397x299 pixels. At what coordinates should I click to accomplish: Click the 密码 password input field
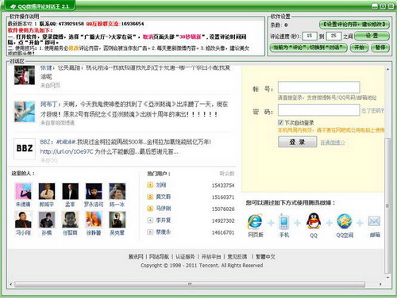coord(319,110)
